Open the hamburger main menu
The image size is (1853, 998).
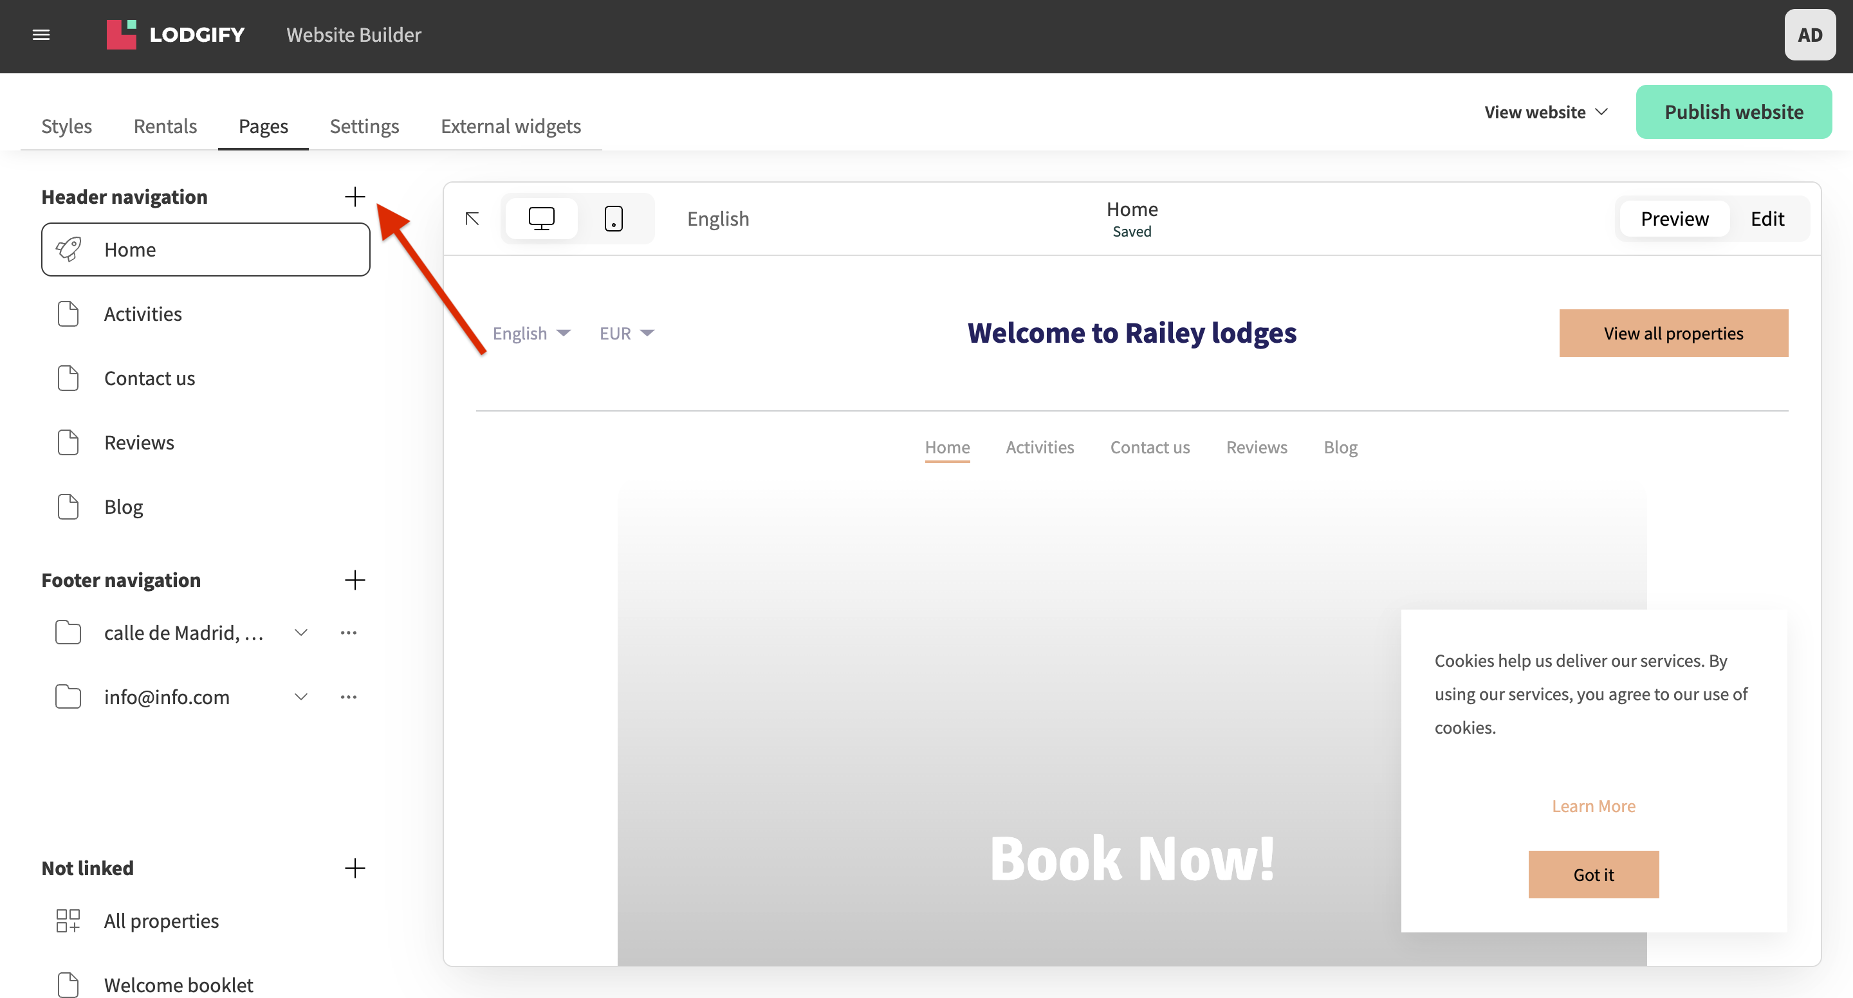41,35
